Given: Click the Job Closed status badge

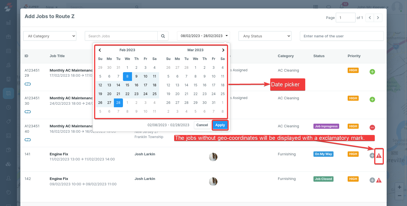Looking at the screenshot, I should [323, 179].
